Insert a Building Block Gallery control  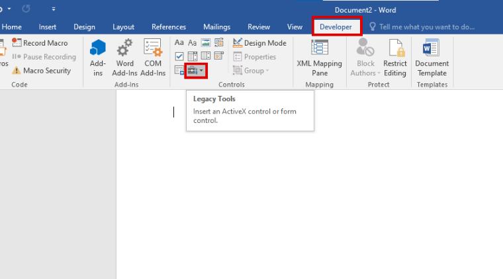[x=219, y=42]
